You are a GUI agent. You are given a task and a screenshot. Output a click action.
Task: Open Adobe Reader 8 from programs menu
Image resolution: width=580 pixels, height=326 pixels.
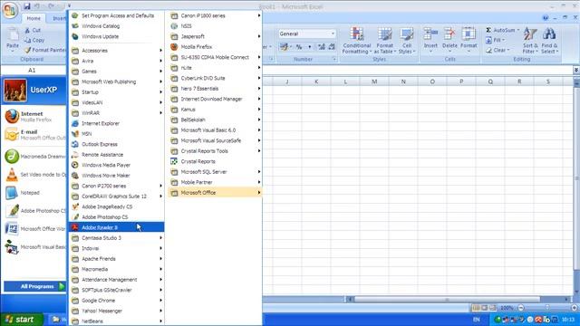116,227
